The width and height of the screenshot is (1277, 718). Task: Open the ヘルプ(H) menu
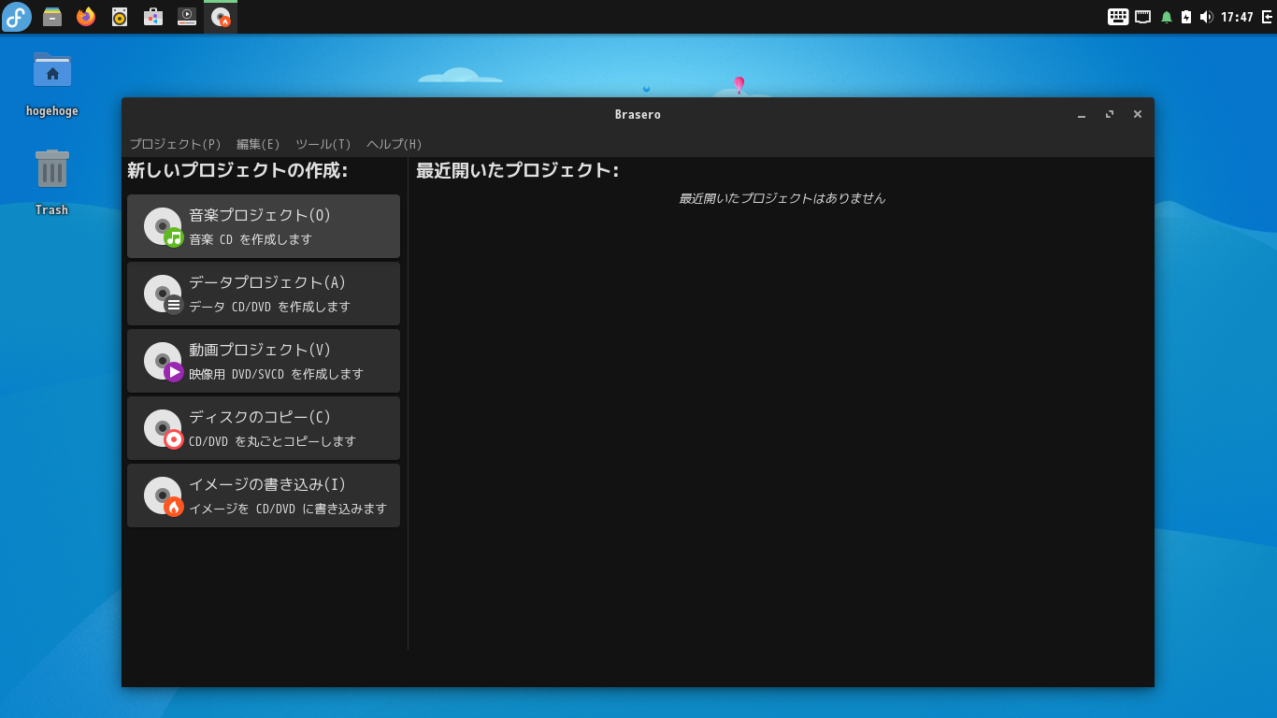point(395,144)
